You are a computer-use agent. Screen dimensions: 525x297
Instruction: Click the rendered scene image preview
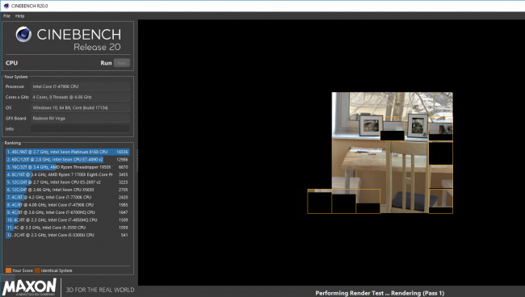[380, 153]
